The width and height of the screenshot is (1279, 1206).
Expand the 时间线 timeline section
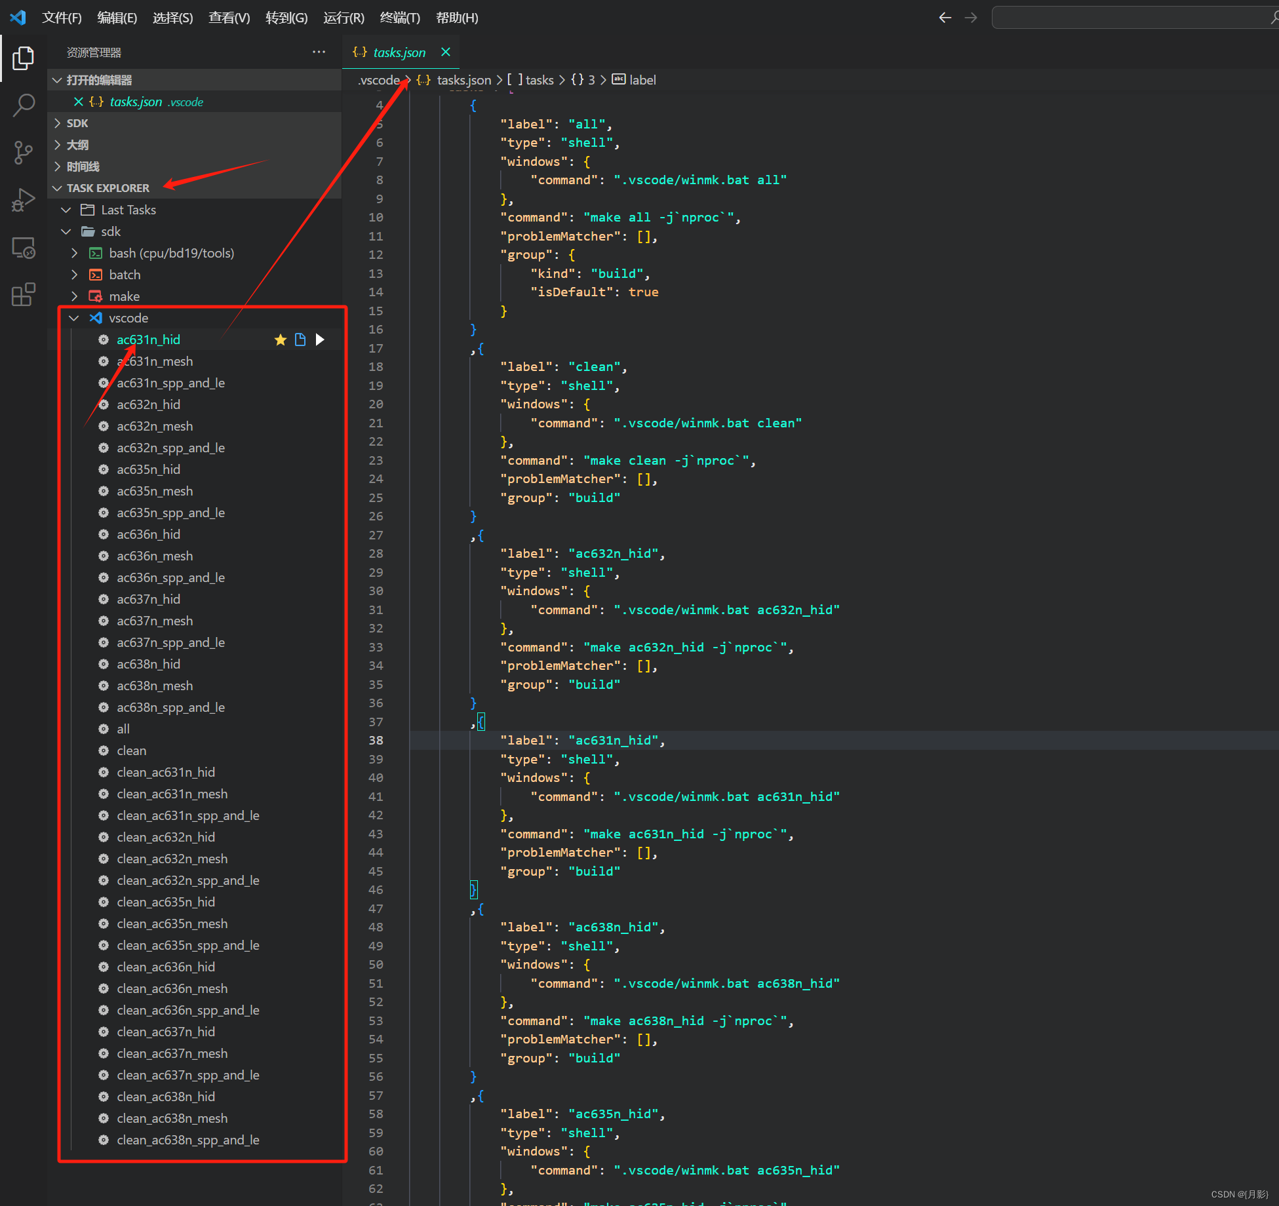(x=57, y=166)
